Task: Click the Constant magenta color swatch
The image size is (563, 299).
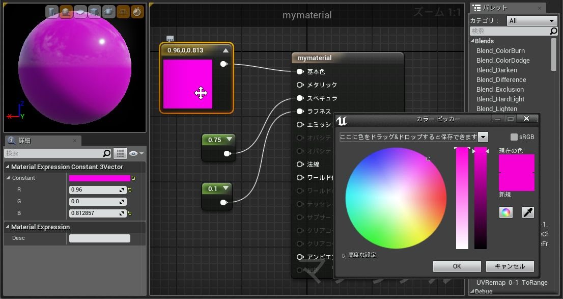Action: 100,178
